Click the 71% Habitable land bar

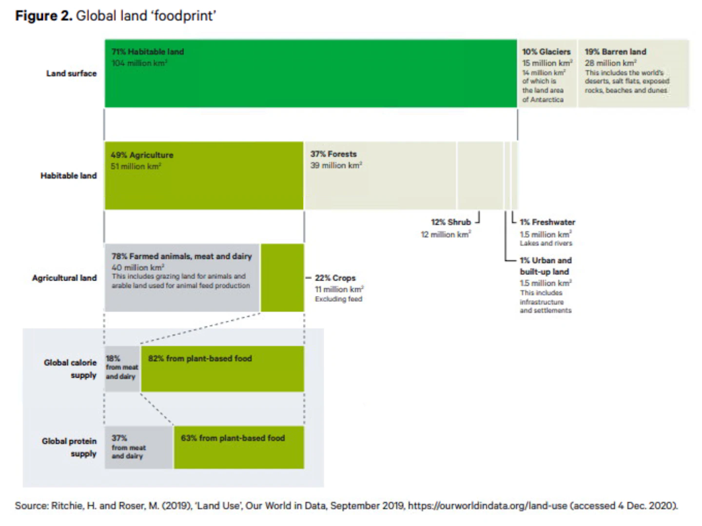(x=311, y=73)
